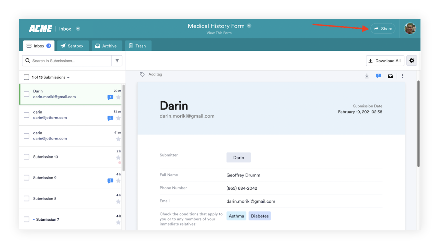Click the search magnifier icon
442x249 pixels.
pos(28,61)
